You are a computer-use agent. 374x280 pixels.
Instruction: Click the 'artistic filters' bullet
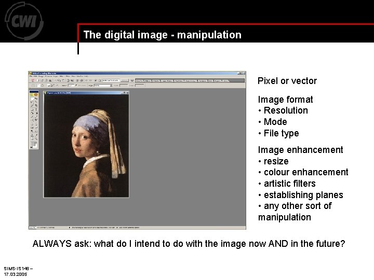[x=289, y=184]
